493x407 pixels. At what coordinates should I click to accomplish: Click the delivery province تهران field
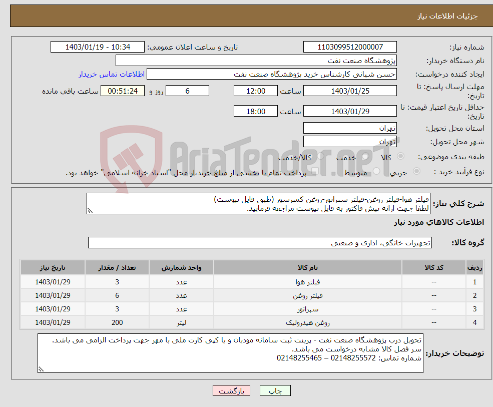coord(350,128)
